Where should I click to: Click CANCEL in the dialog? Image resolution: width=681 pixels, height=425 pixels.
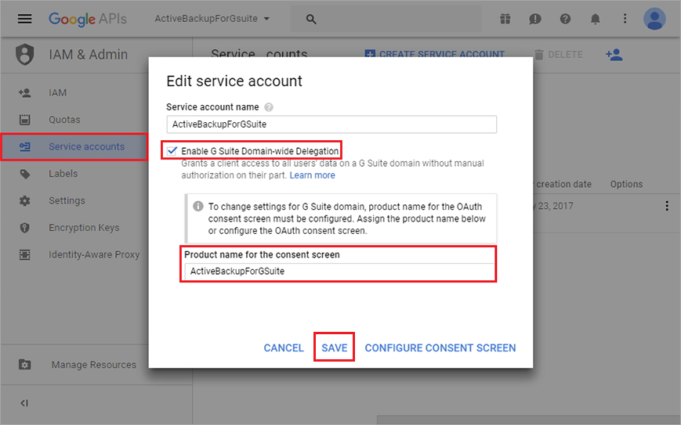[x=284, y=348]
